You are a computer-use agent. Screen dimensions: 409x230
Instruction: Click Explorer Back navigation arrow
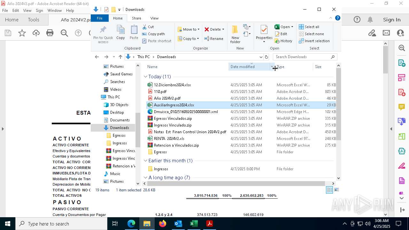click(x=97, y=57)
